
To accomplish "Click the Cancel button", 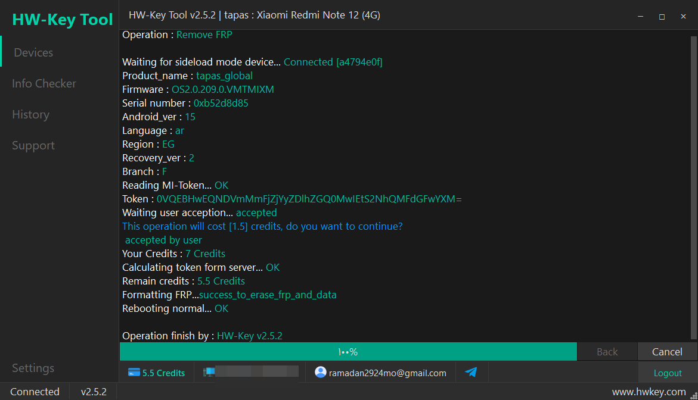I will click(x=667, y=352).
